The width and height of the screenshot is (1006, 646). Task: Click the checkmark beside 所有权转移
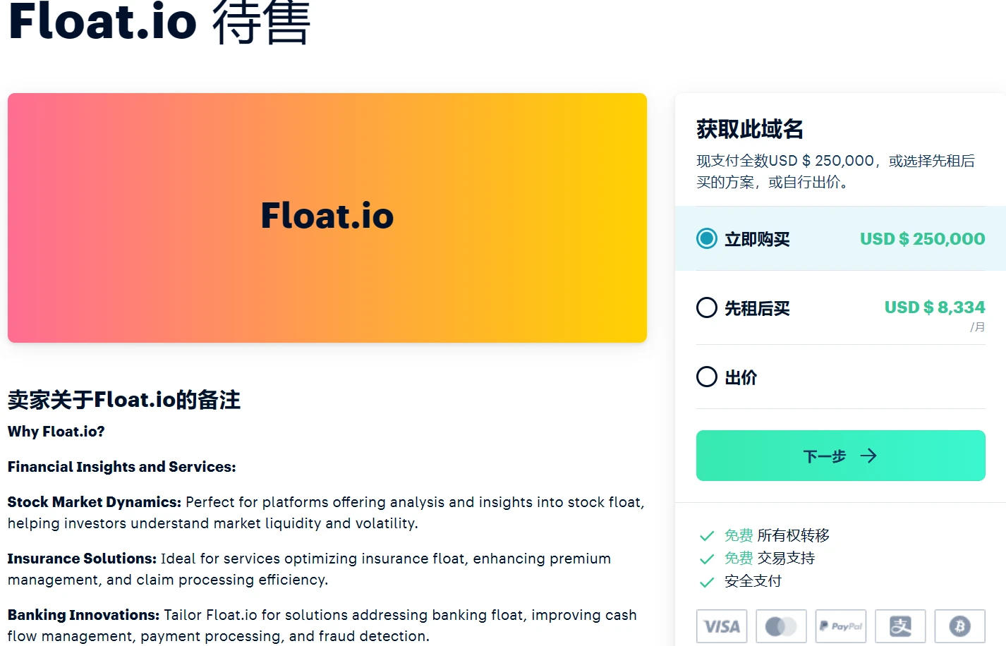point(706,536)
